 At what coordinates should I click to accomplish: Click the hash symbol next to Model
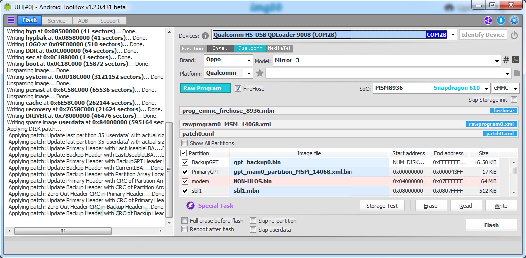pyautogui.click(x=506, y=60)
